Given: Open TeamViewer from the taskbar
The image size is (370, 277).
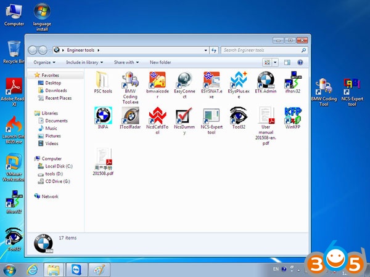Looking at the screenshot, I should (x=76, y=270).
